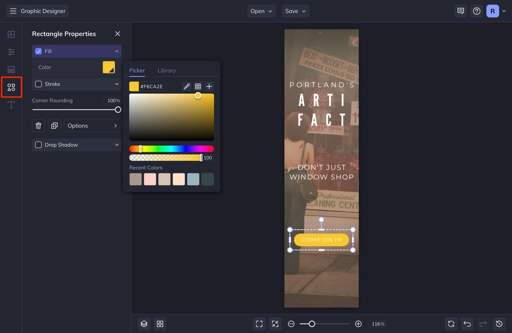Select the peach recent color swatch

178,179
